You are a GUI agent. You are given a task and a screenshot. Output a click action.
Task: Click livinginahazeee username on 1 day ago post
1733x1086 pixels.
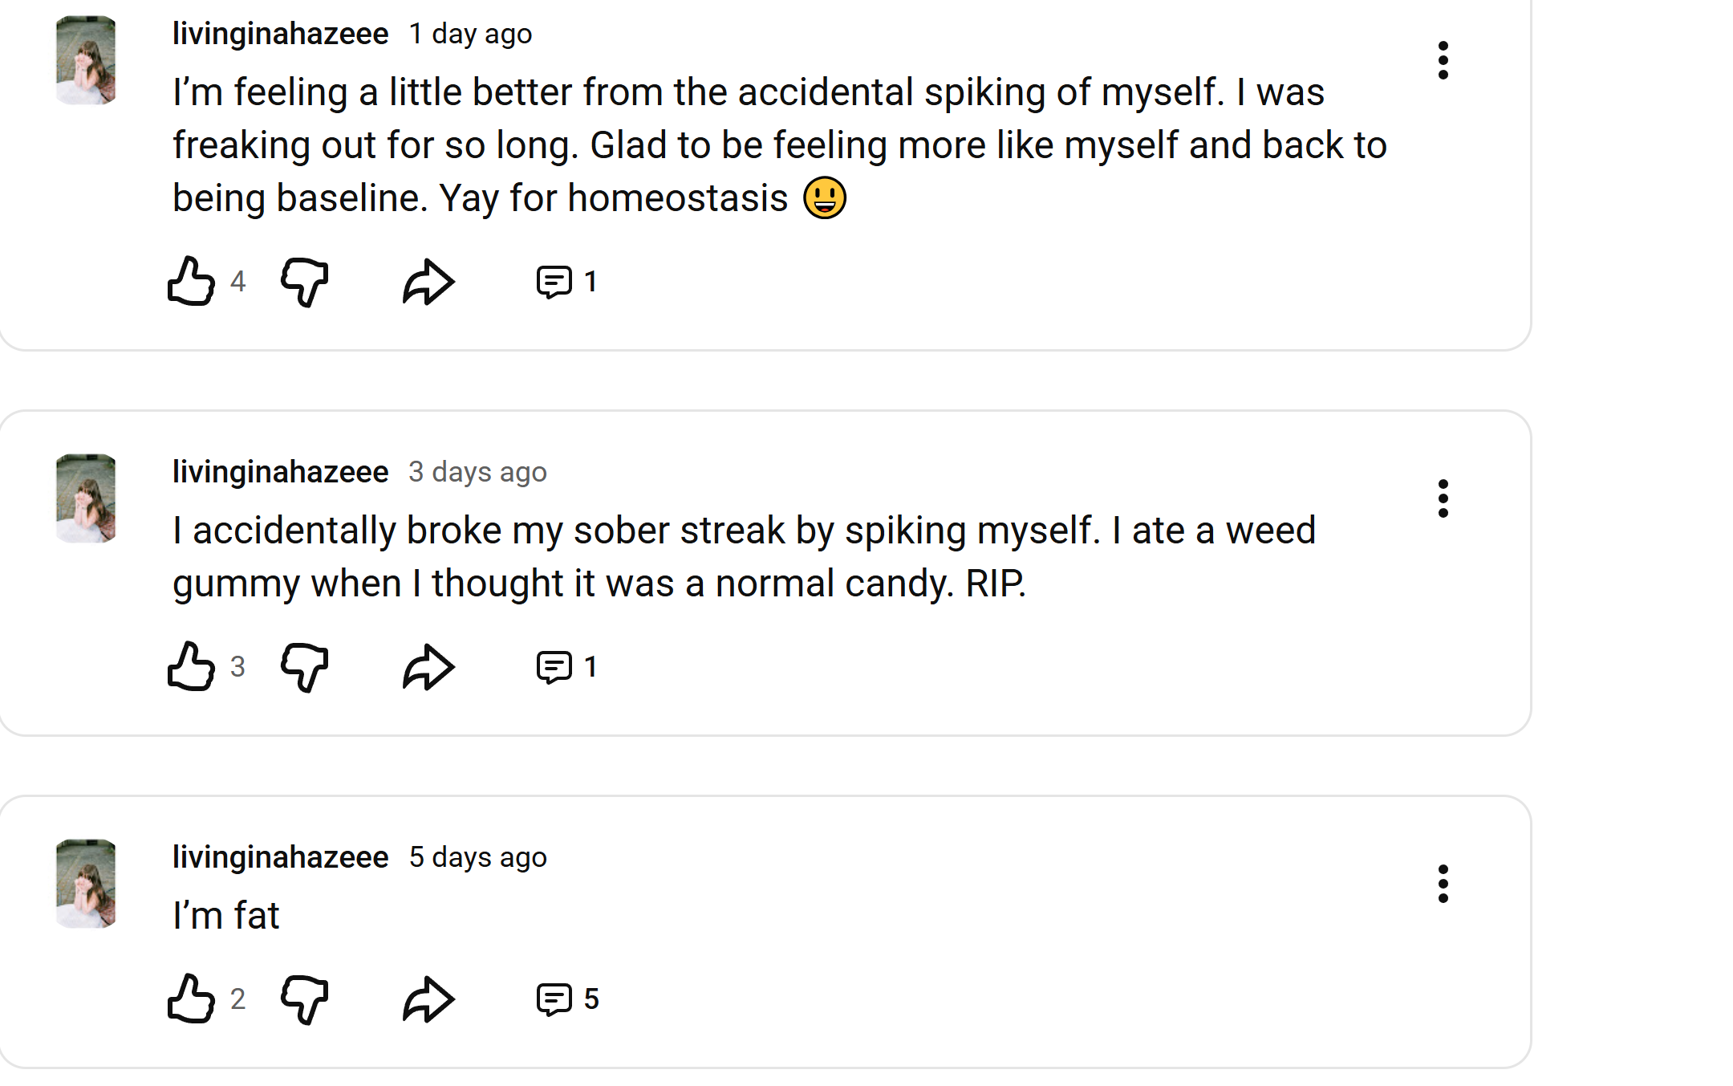coord(280,34)
